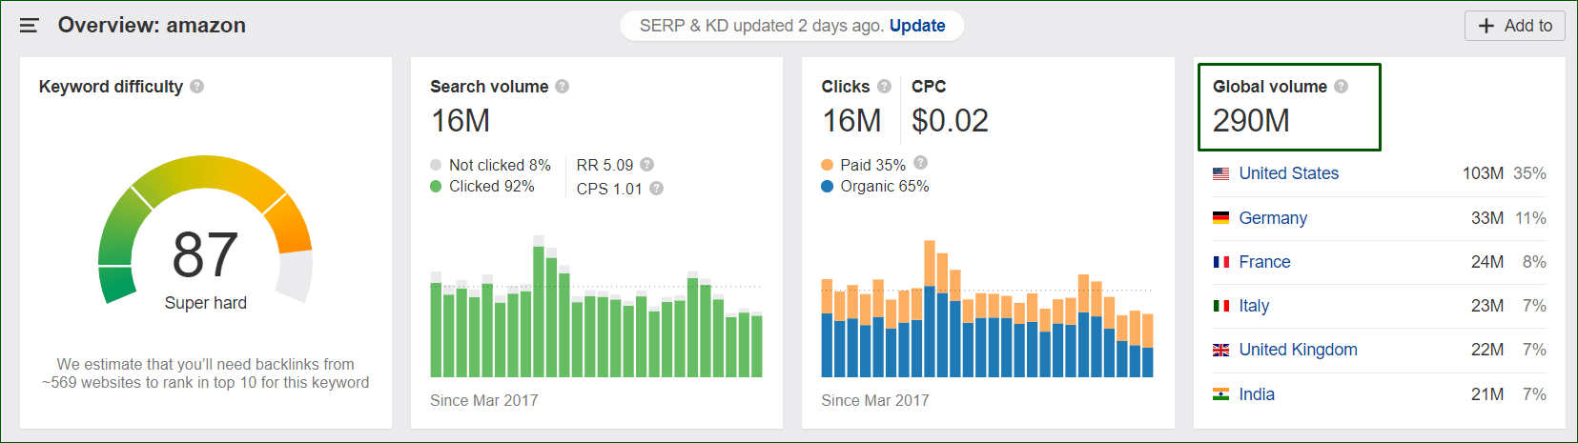Click the Italy flag icon
1578x443 pixels.
pyautogui.click(x=1220, y=306)
